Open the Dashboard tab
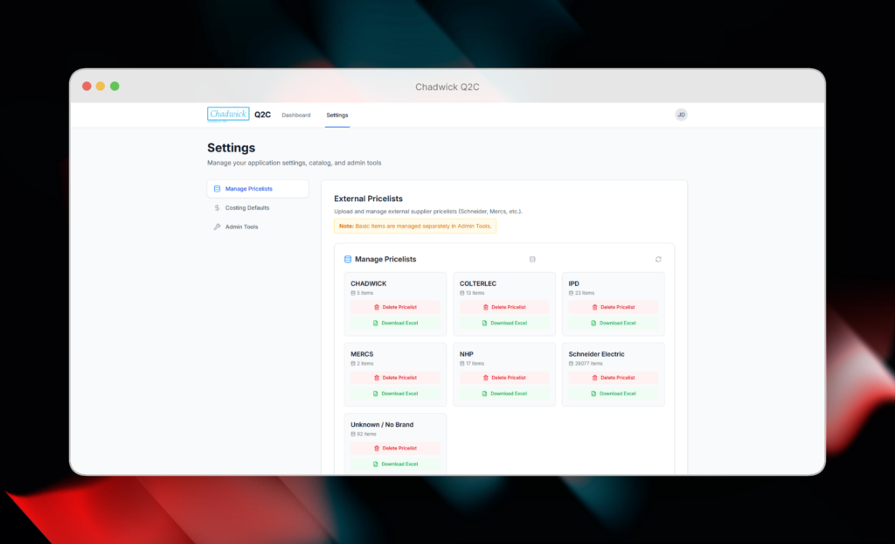 click(x=296, y=115)
